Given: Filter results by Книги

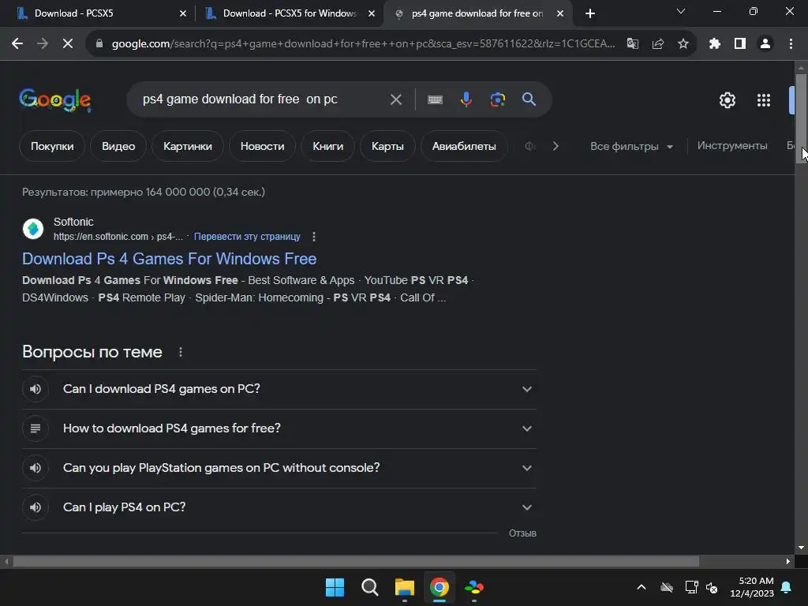Looking at the screenshot, I should pyautogui.click(x=327, y=146).
